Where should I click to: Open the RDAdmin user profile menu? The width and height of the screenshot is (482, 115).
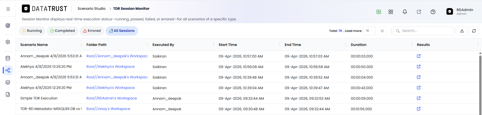click(x=460, y=12)
